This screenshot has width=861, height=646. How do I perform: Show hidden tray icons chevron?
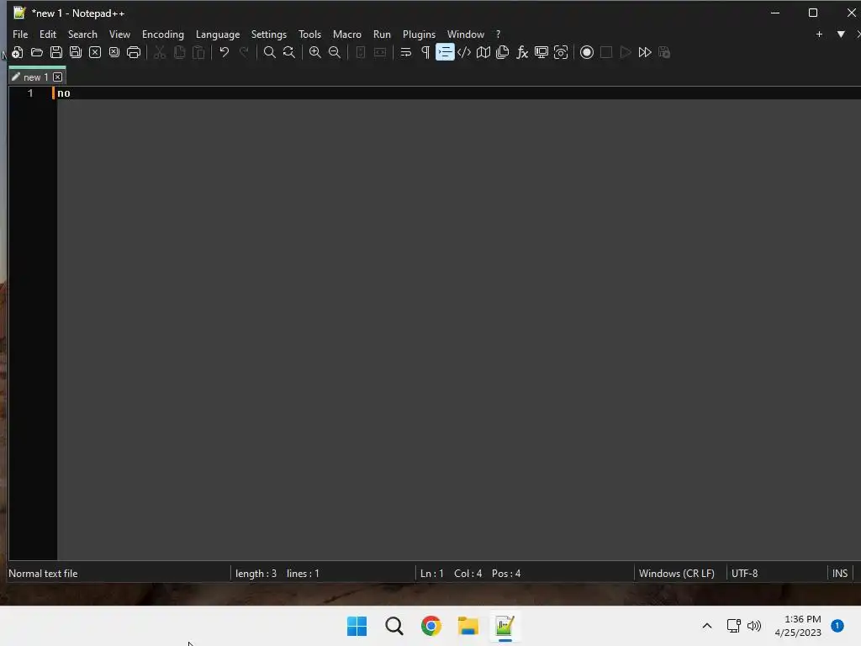(707, 626)
